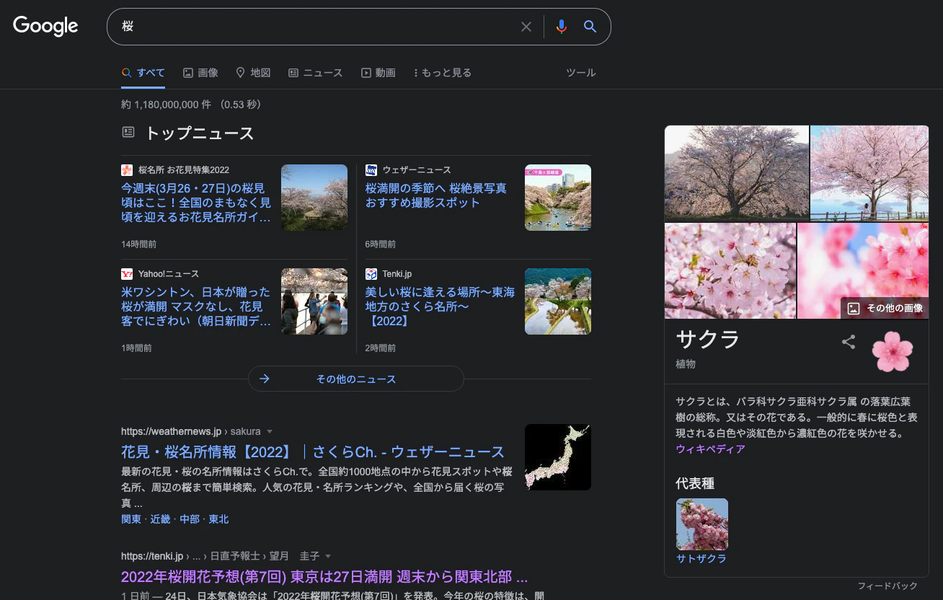This screenshot has height=600, width=943.
Task: Follow the 関東 sitelink
Action: [131, 519]
